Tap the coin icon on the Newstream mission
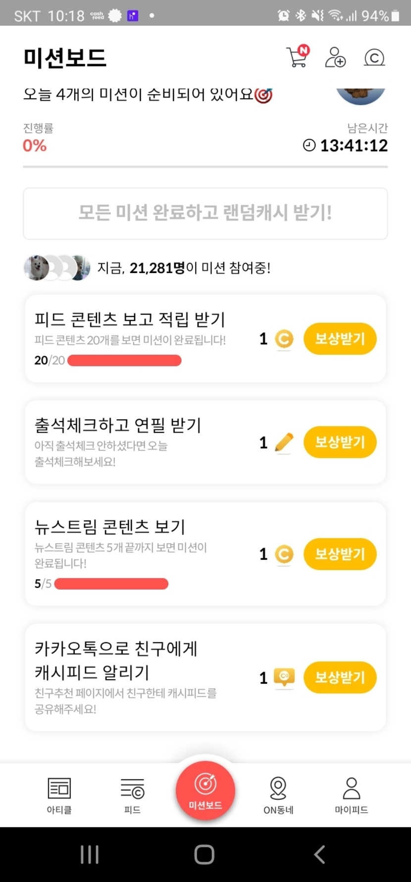Viewport: 411px width, 882px height. (284, 554)
